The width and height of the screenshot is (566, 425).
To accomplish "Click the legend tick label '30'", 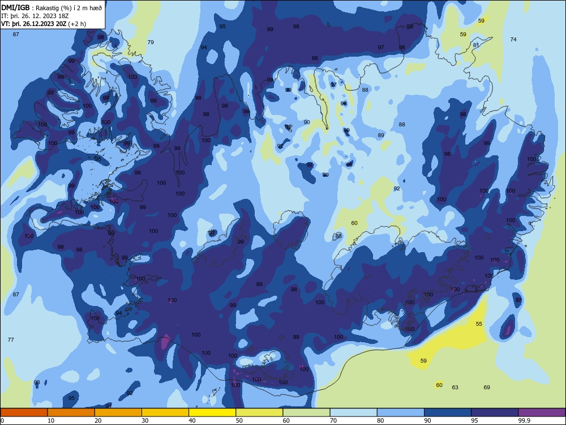I will click(145, 420).
